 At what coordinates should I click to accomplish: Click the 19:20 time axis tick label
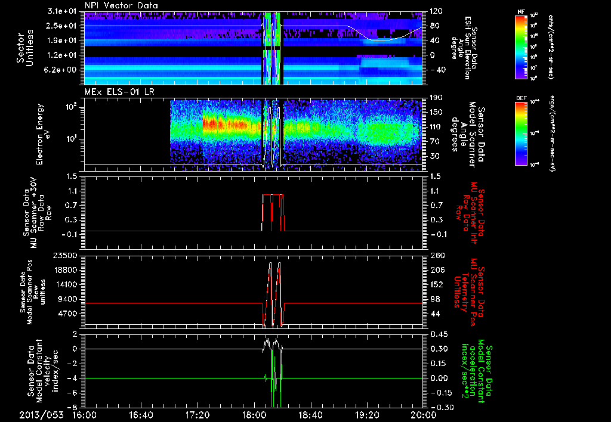(367, 415)
